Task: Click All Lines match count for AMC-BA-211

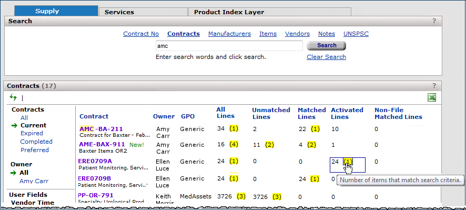Action: tap(234, 129)
